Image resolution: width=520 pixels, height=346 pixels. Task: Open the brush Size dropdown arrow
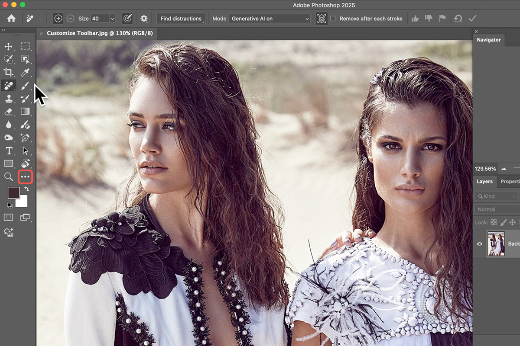point(112,19)
